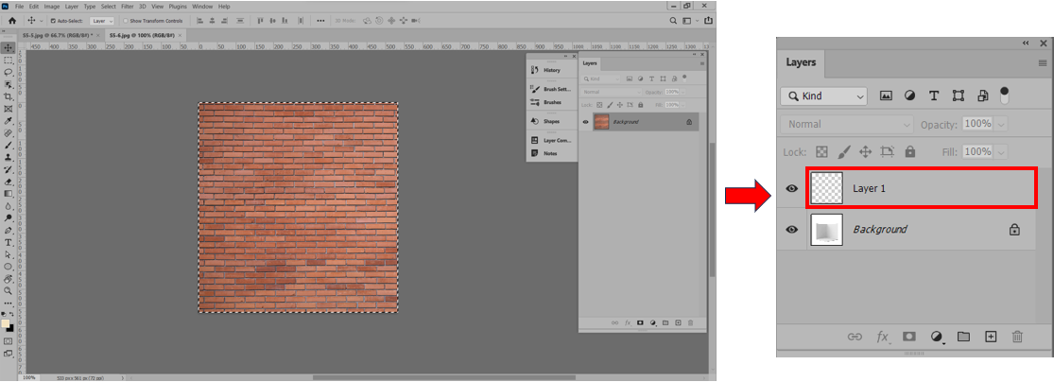Select the Eyedropper tool
The height and width of the screenshot is (382, 1054).
[x=9, y=121]
